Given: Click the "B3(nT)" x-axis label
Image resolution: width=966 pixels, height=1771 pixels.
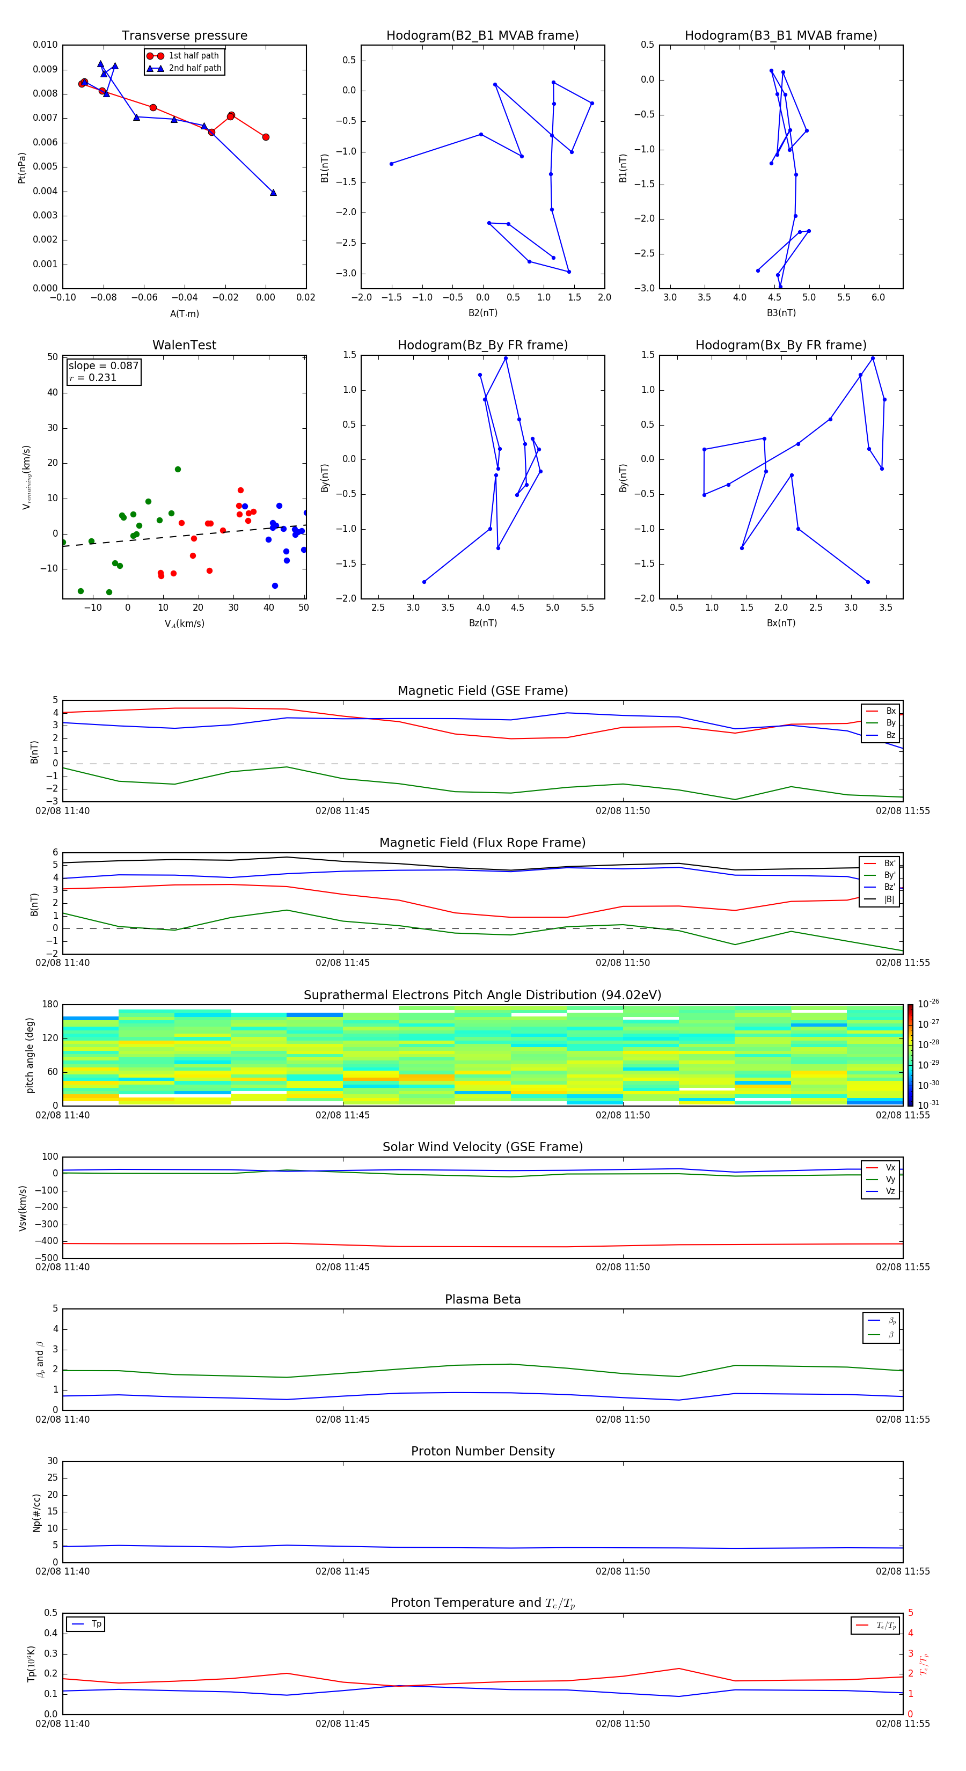Looking at the screenshot, I should click(781, 313).
